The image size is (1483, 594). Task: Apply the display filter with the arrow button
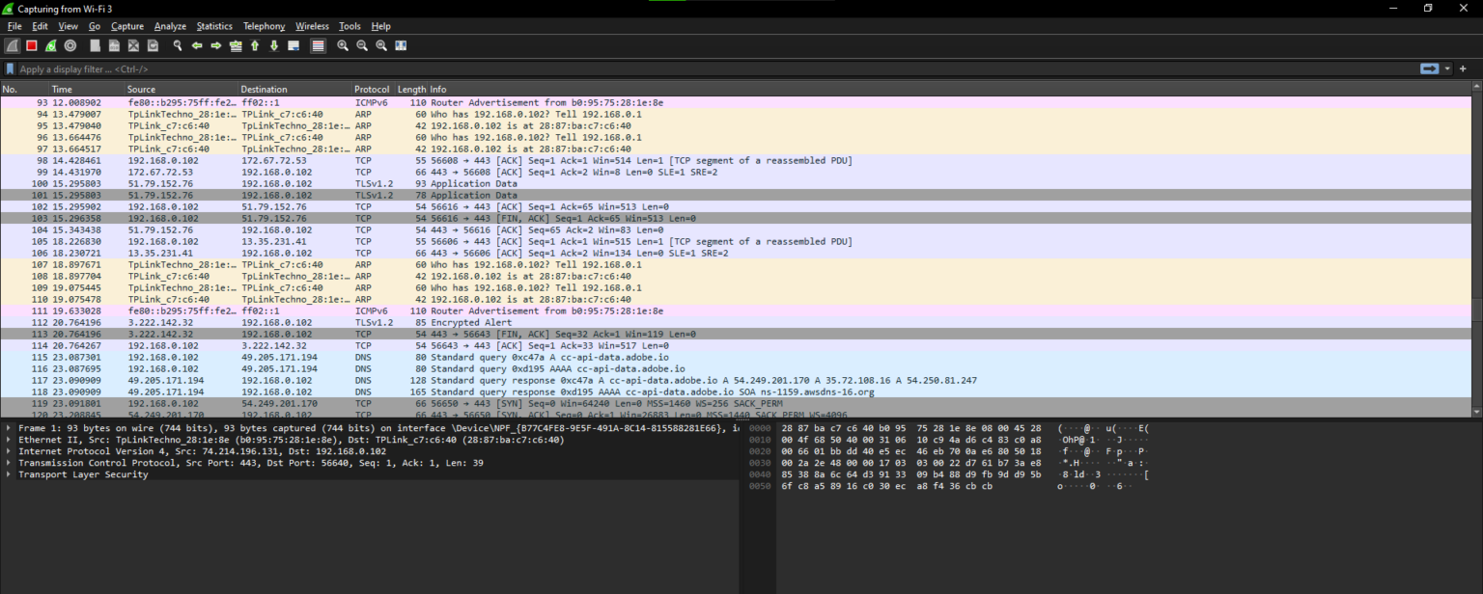tap(1429, 68)
